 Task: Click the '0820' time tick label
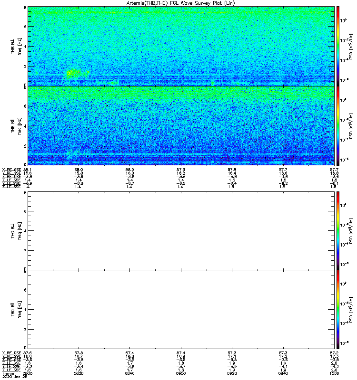click(79, 373)
